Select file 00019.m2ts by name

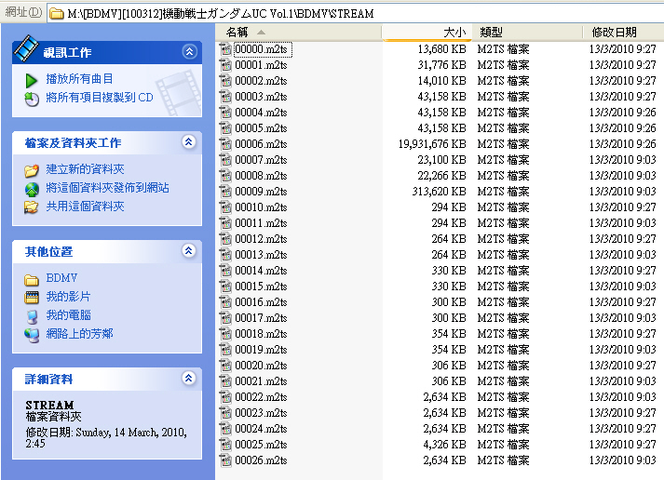pos(261,350)
